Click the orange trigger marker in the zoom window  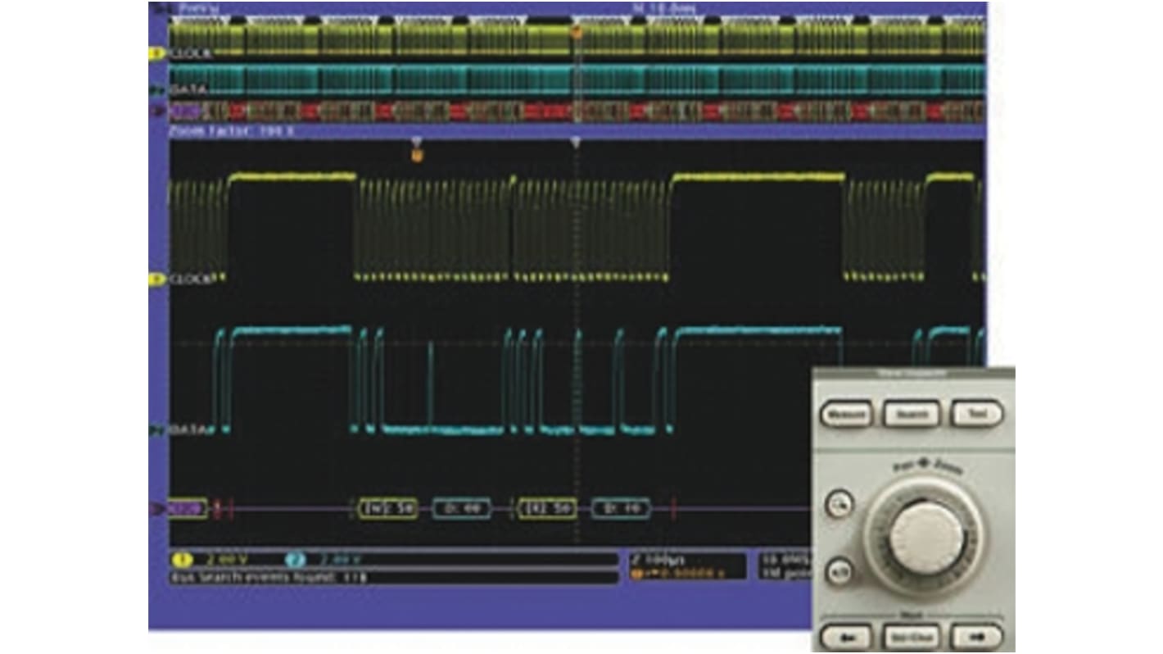point(416,153)
